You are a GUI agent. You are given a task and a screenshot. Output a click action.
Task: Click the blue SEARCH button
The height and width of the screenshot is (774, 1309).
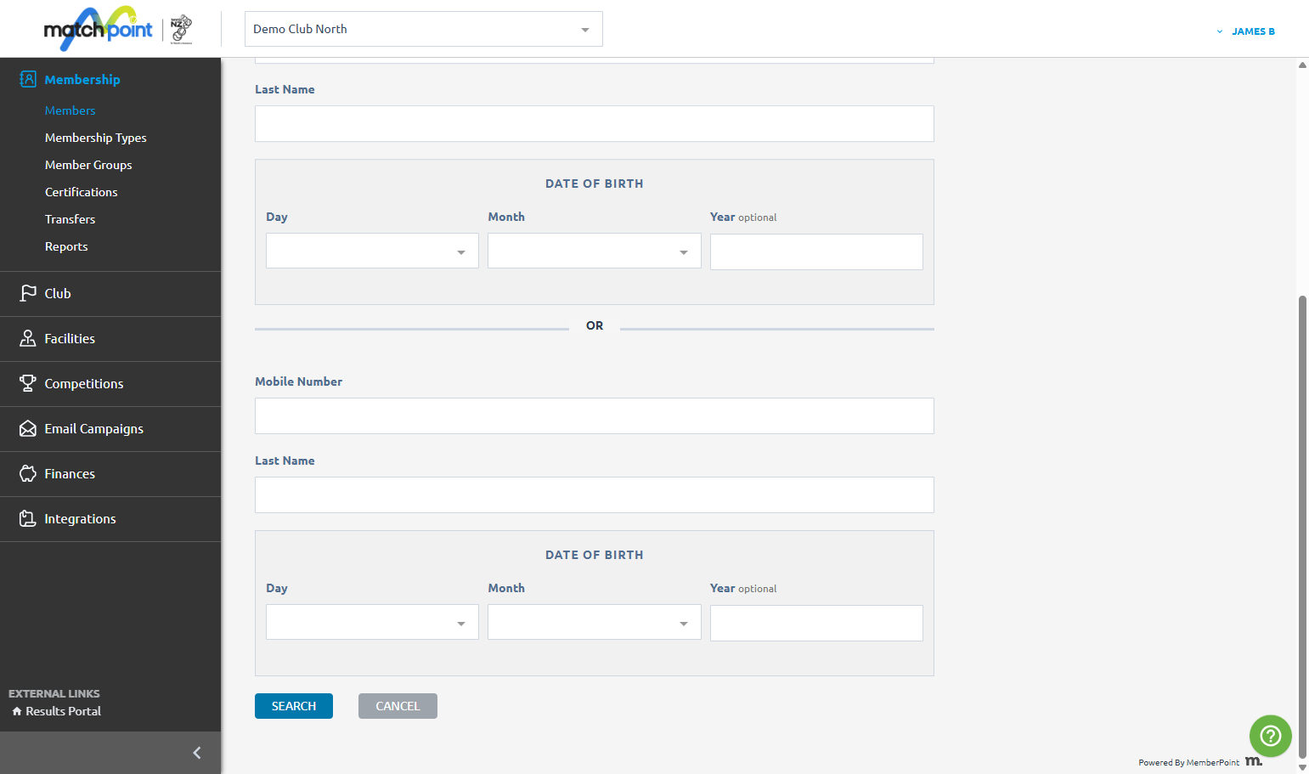(294, 706)
